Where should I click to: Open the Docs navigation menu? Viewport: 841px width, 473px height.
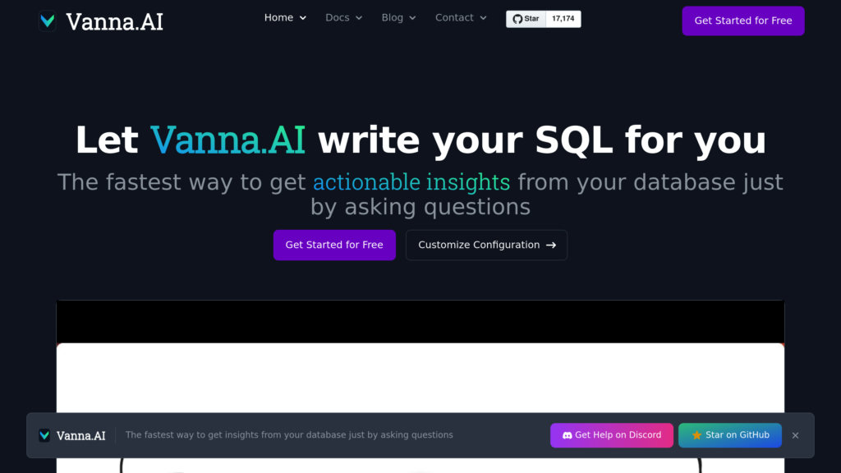pyautogui.click(x=343, y=17)
